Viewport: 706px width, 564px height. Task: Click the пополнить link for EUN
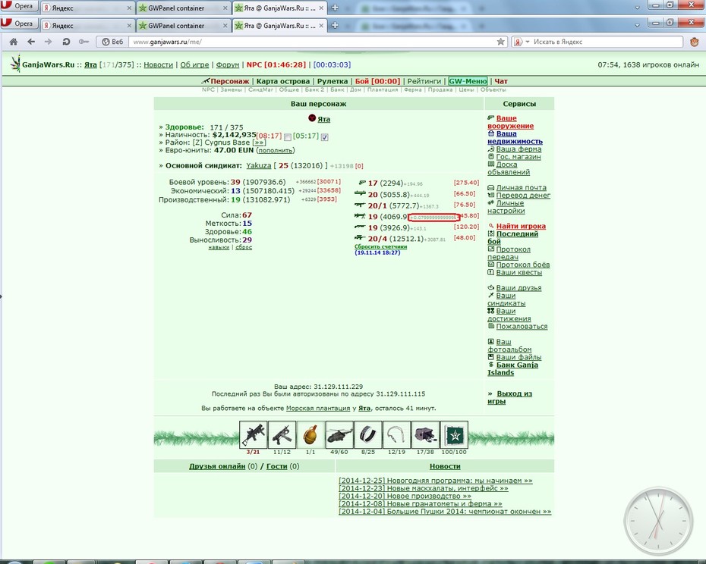[x=276, y=151]
